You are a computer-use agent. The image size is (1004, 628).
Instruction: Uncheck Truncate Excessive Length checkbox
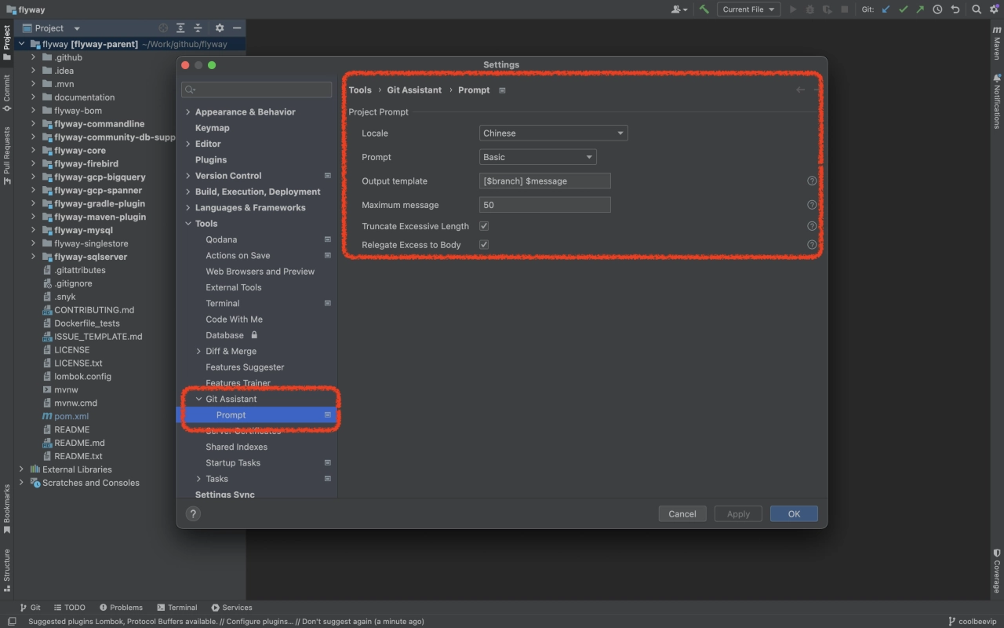[x=484, y=226]
